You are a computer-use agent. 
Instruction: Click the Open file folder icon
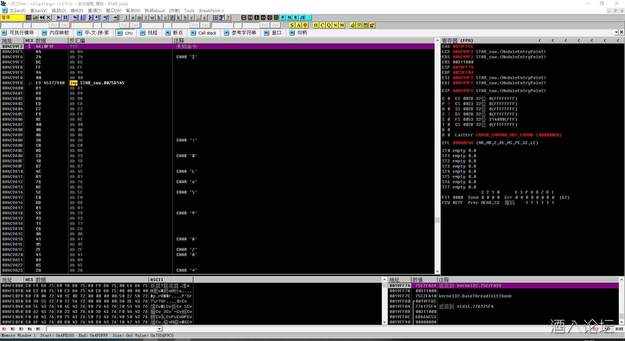(35, 18)
